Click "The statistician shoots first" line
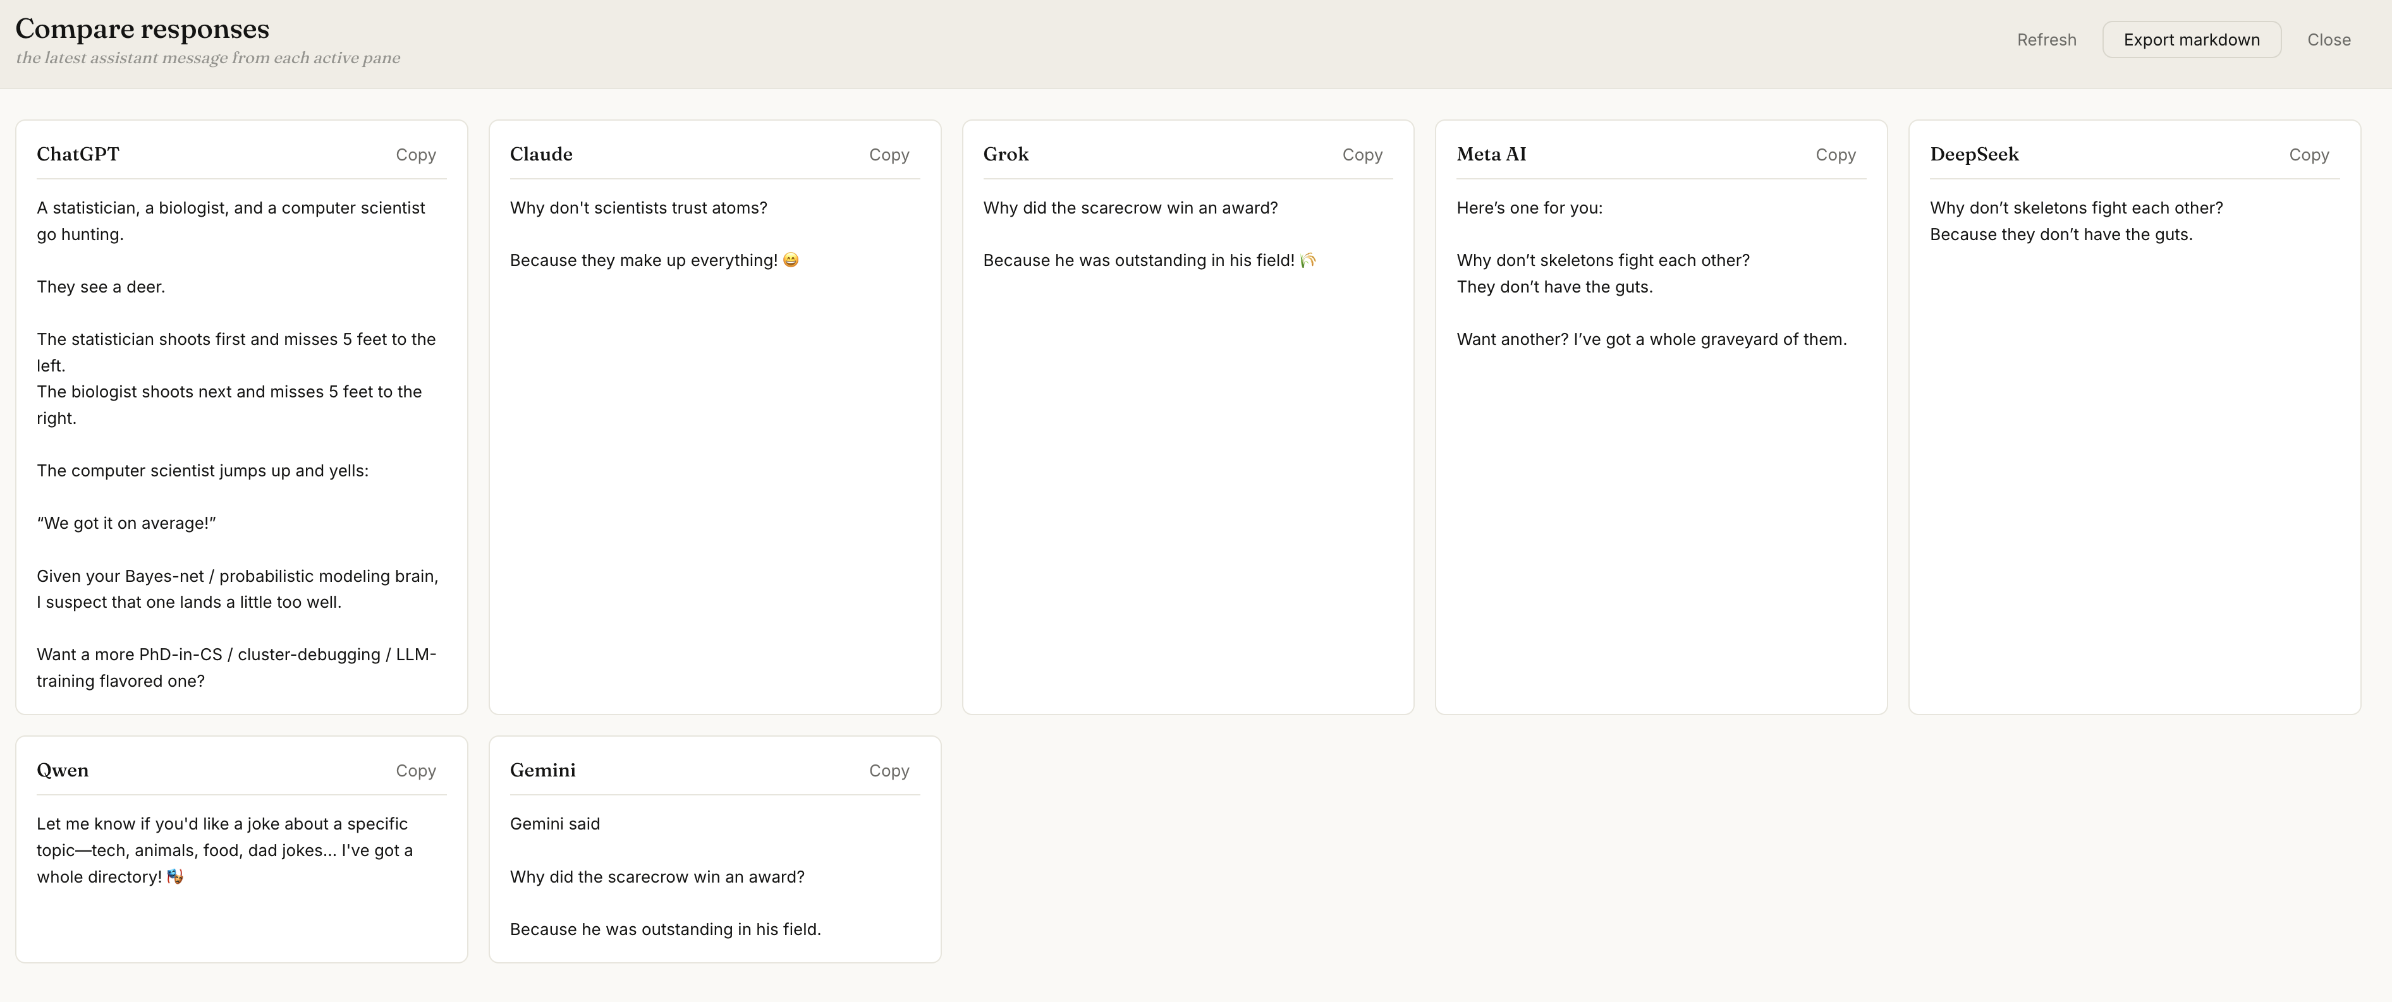2392x1002 pixels. coord(236,353)
